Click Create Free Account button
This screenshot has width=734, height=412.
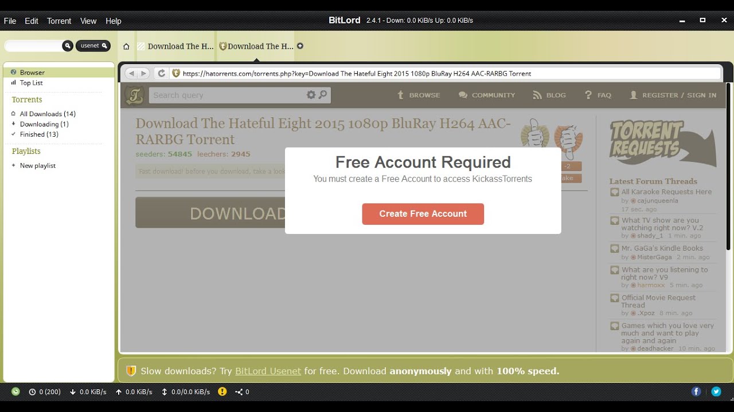tap(423, 213)
